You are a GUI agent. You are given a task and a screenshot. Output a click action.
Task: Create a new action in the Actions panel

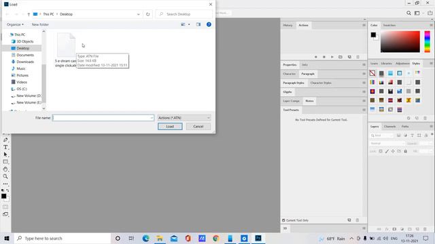(349, 57)
